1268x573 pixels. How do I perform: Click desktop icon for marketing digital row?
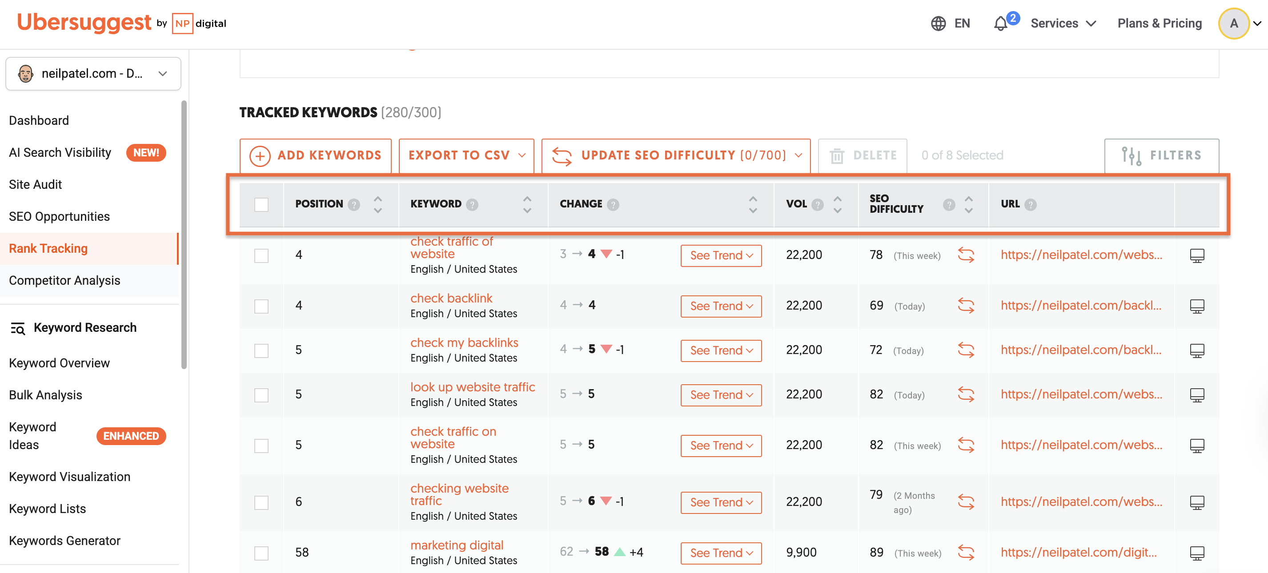click(x=1196, y=553)
